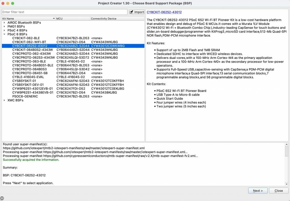Select the highlighted CY8CKIT-062S2-43012 kit row
Viewport: 290px width, 201px height.
(x=73, y=46)
